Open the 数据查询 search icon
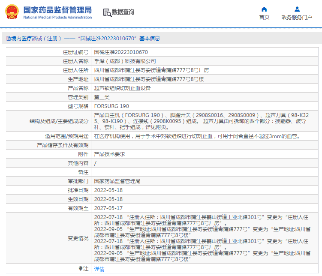 click(x=107, y=12)
